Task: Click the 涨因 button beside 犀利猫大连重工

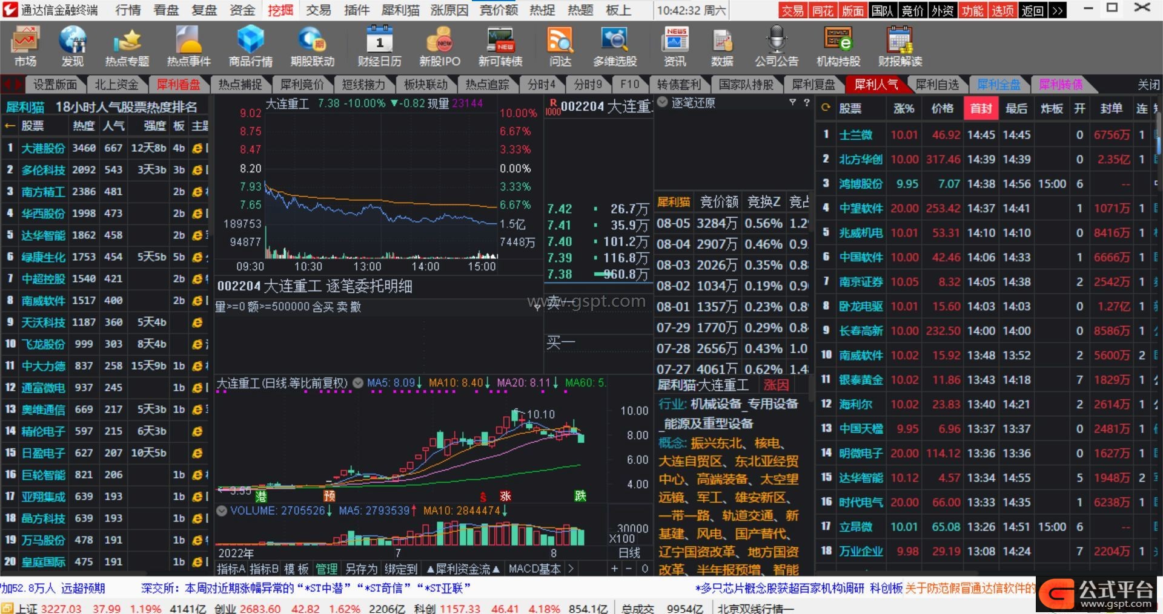Action: (x=777, y=385)
